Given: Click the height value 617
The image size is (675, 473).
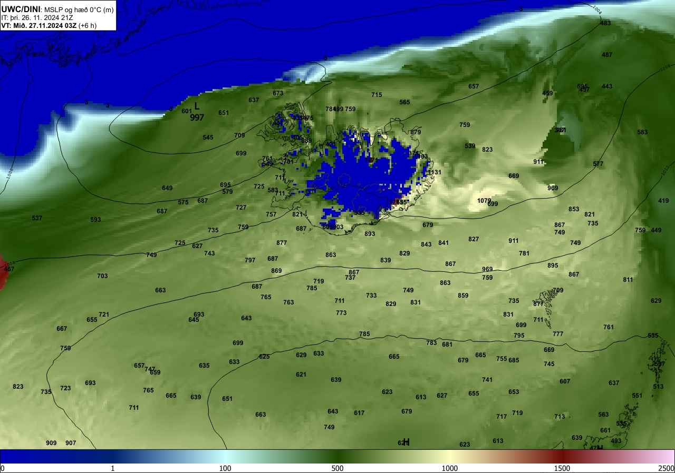Looking at the screenshot, I should (359, 413).
